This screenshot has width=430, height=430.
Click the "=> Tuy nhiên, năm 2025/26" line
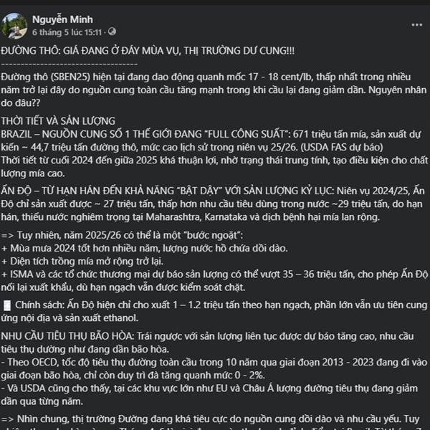[x=122, y=236]
